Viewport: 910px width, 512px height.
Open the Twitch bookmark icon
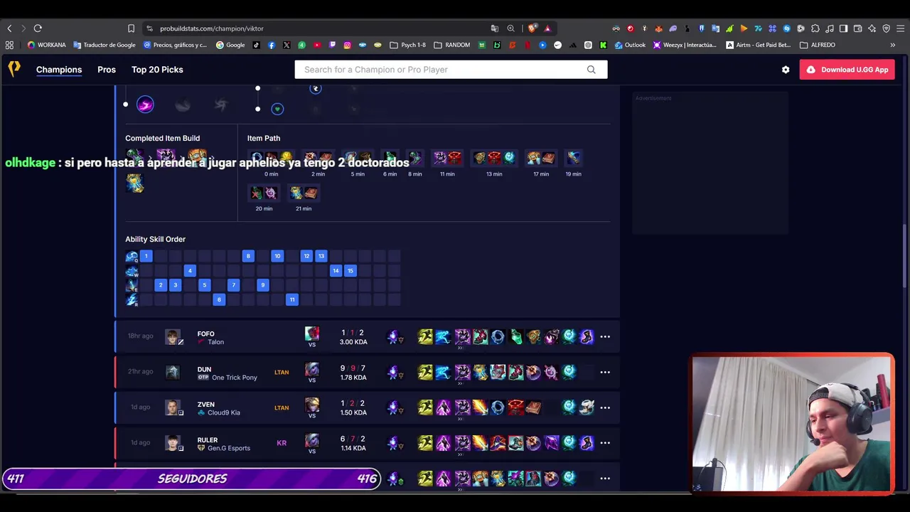click(x=332, y=45)
